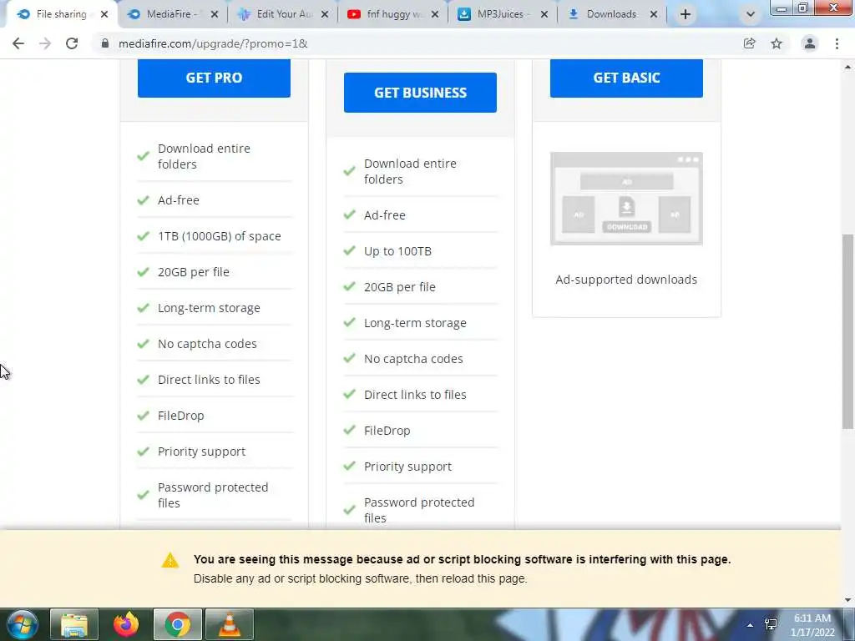Image resolution: width=855 pixels, height=641 pixels.
Task: Click the GET BUSINESS button
Action: click(x=420, y=93)
